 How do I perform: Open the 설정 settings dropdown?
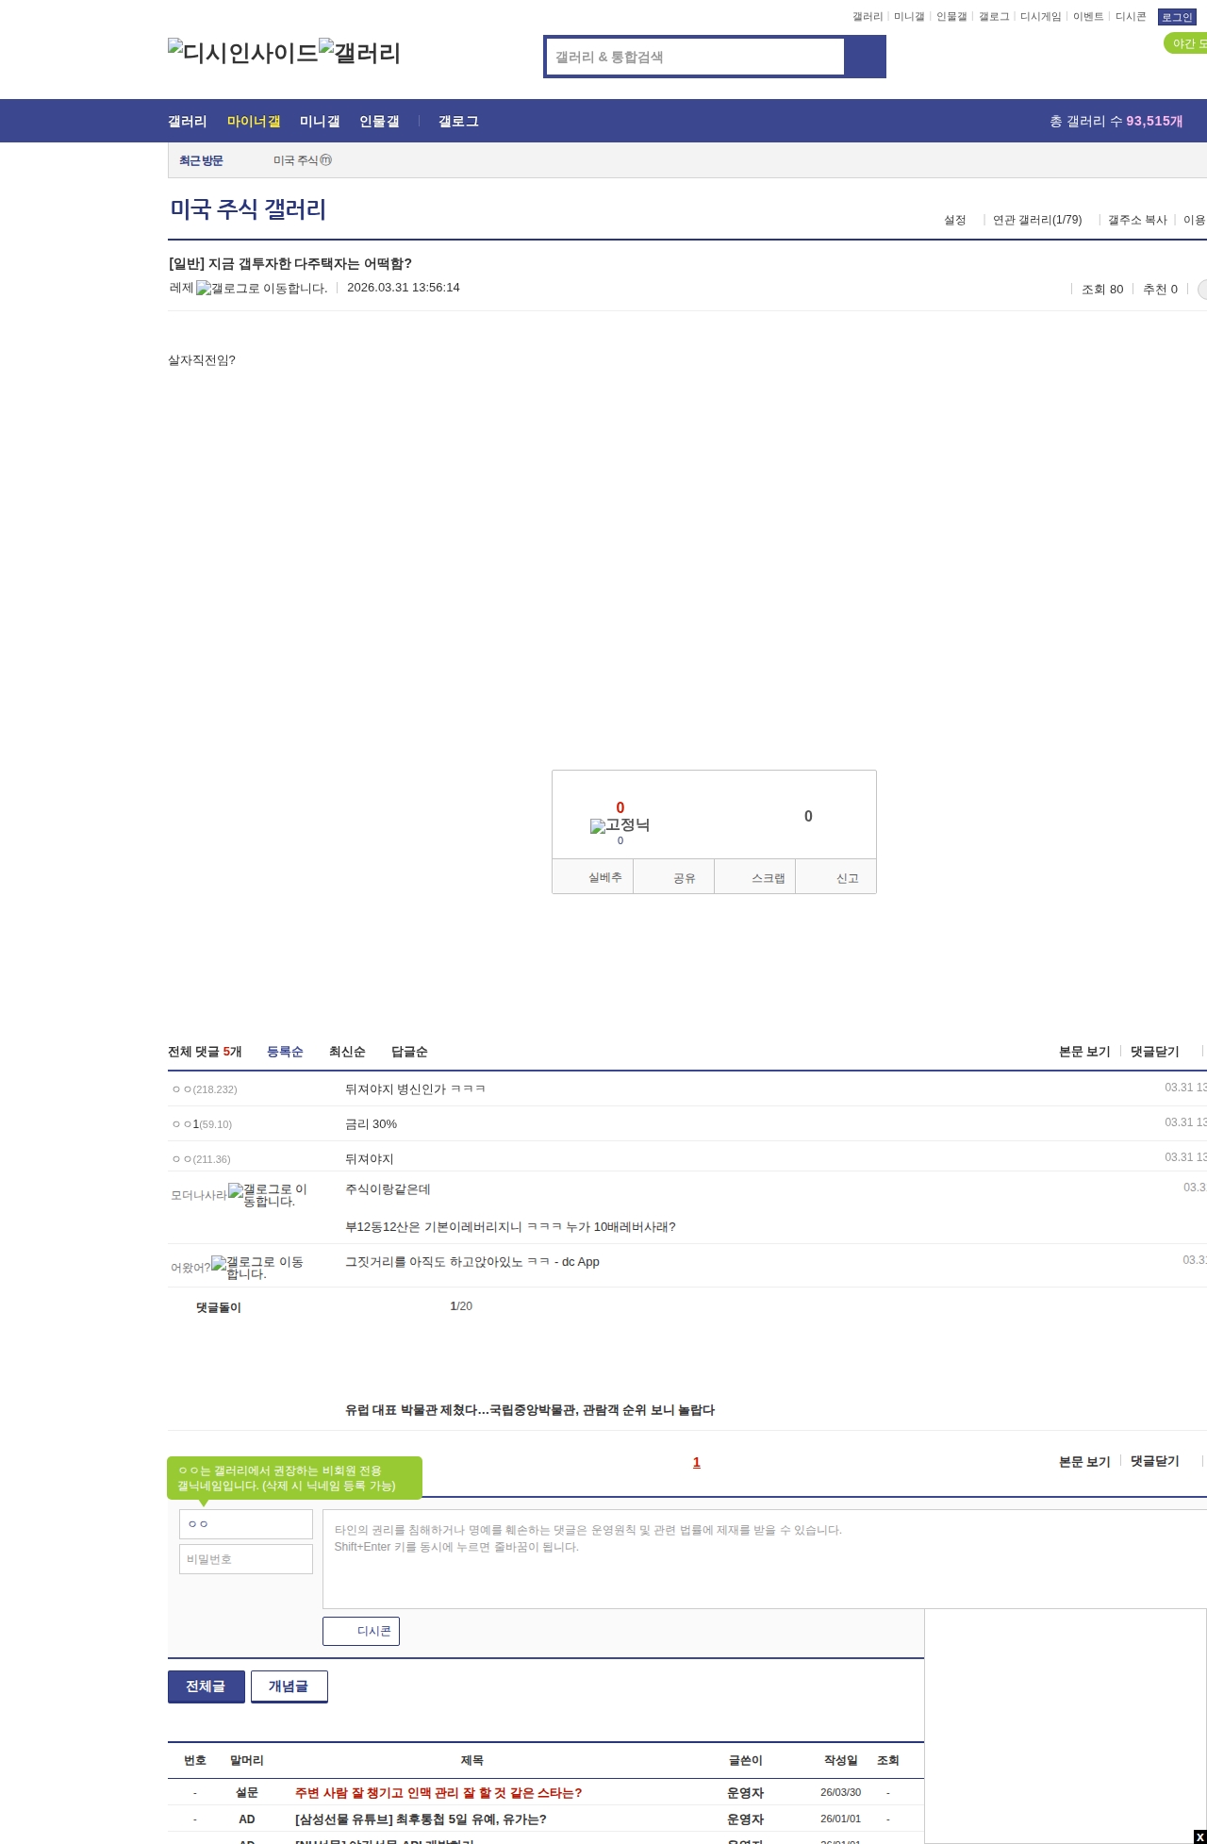(955, 220)
